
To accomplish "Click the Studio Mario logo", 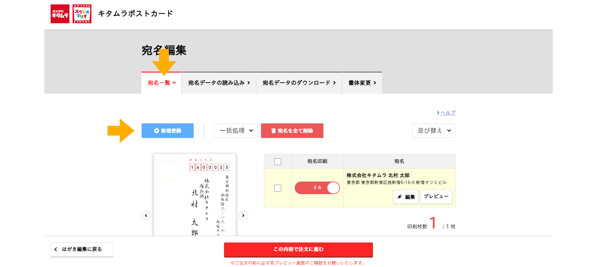I will tap(82, 14).
